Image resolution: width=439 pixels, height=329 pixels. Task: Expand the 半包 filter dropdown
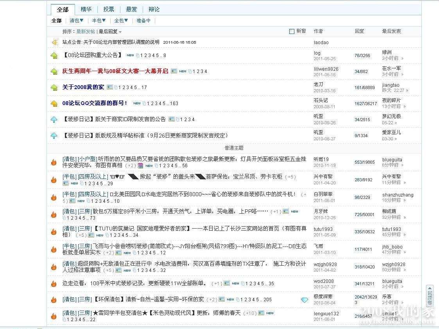99,21
